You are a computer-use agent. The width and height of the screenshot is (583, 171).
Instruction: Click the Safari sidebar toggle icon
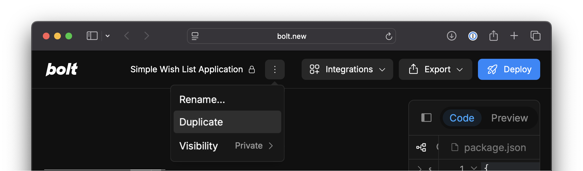pos(92,36)
